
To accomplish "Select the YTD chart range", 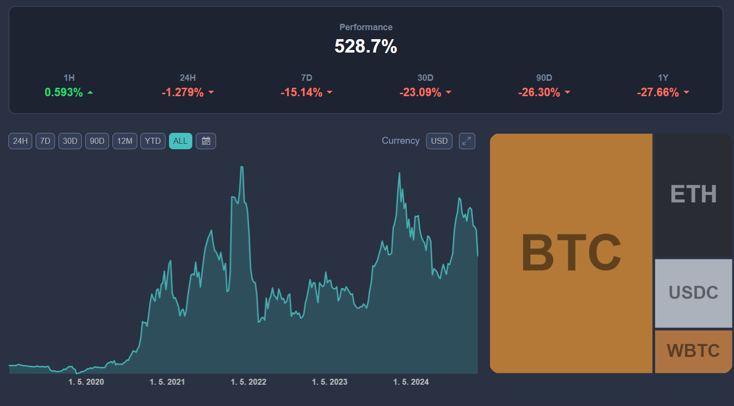I will click(153, 141).
